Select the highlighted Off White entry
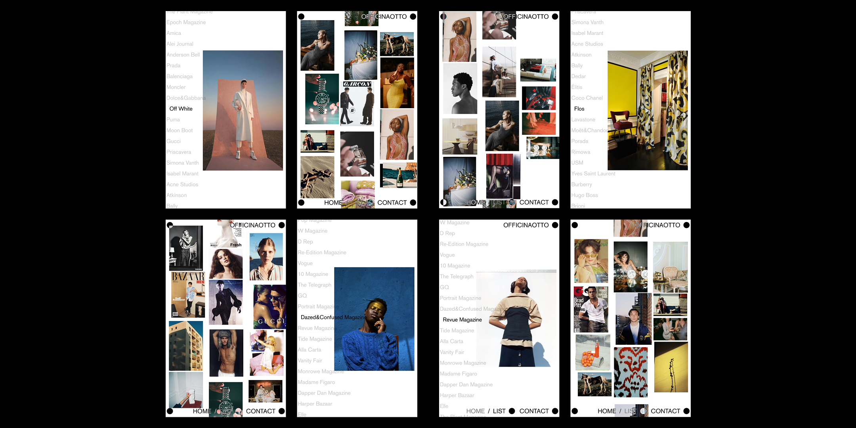Image resolution: width=856 pixels, height=428 pixels. [181, 109]
